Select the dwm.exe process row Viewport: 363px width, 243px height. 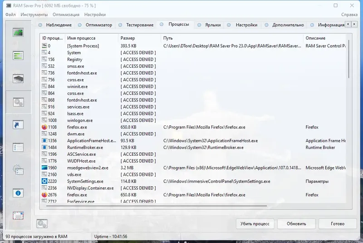point(194,134)
